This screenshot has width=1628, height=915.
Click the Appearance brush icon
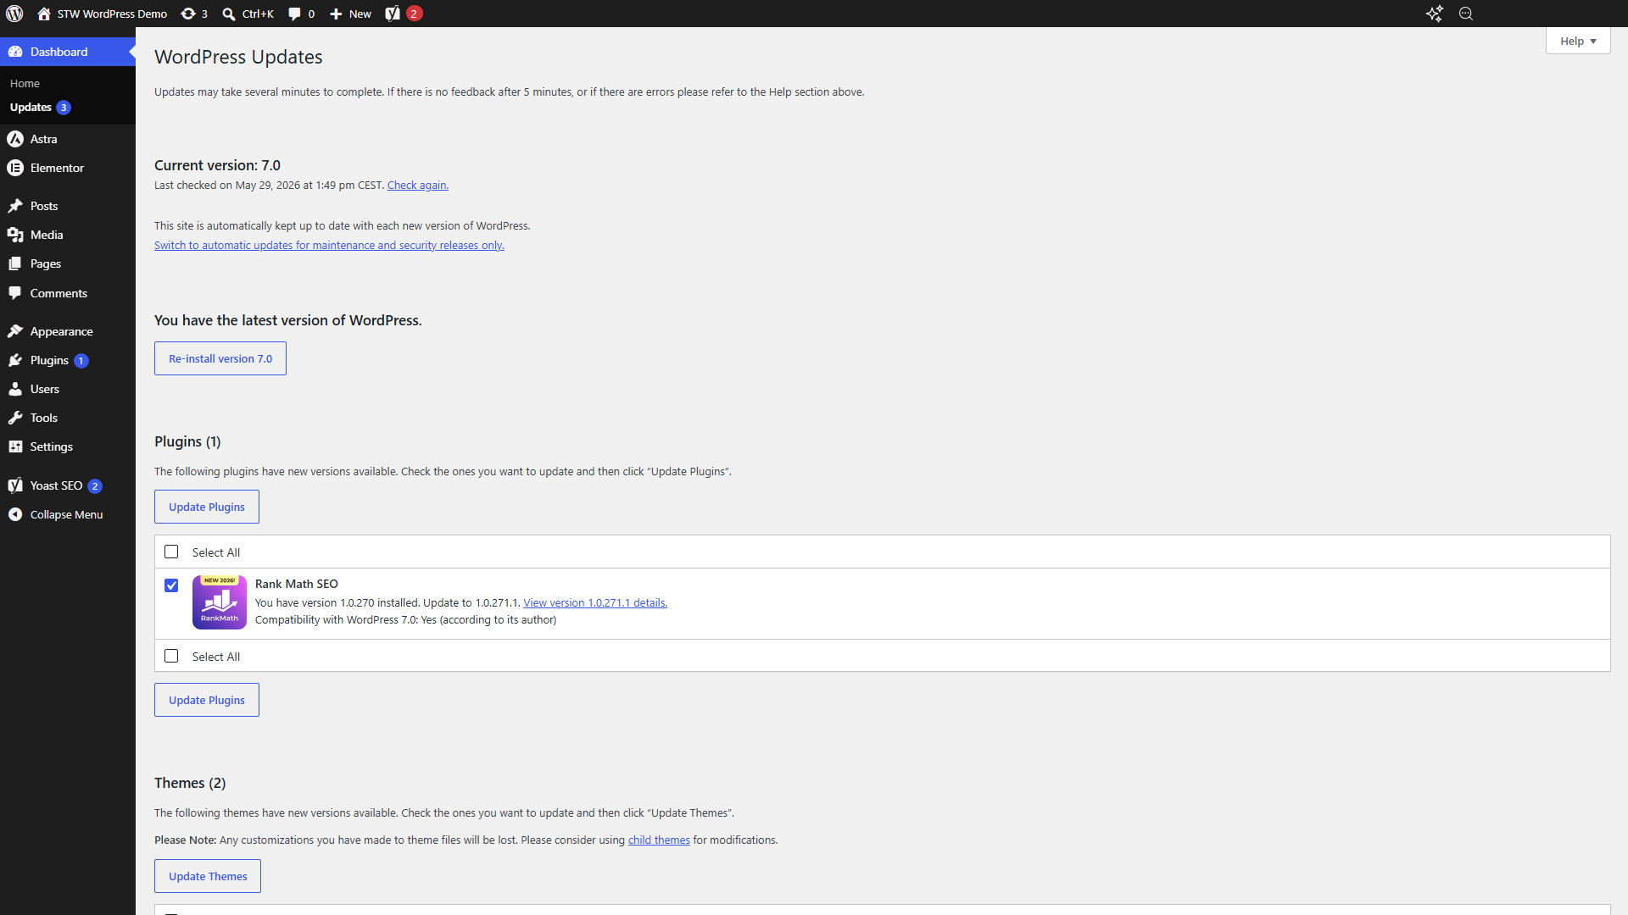click(15, 331)
